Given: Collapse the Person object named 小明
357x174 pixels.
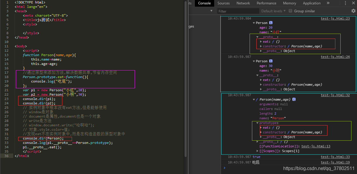Looking at the screenshot, I should tap(254, 61).
